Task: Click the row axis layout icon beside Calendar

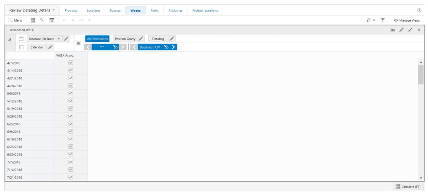Action: point(21,47)
